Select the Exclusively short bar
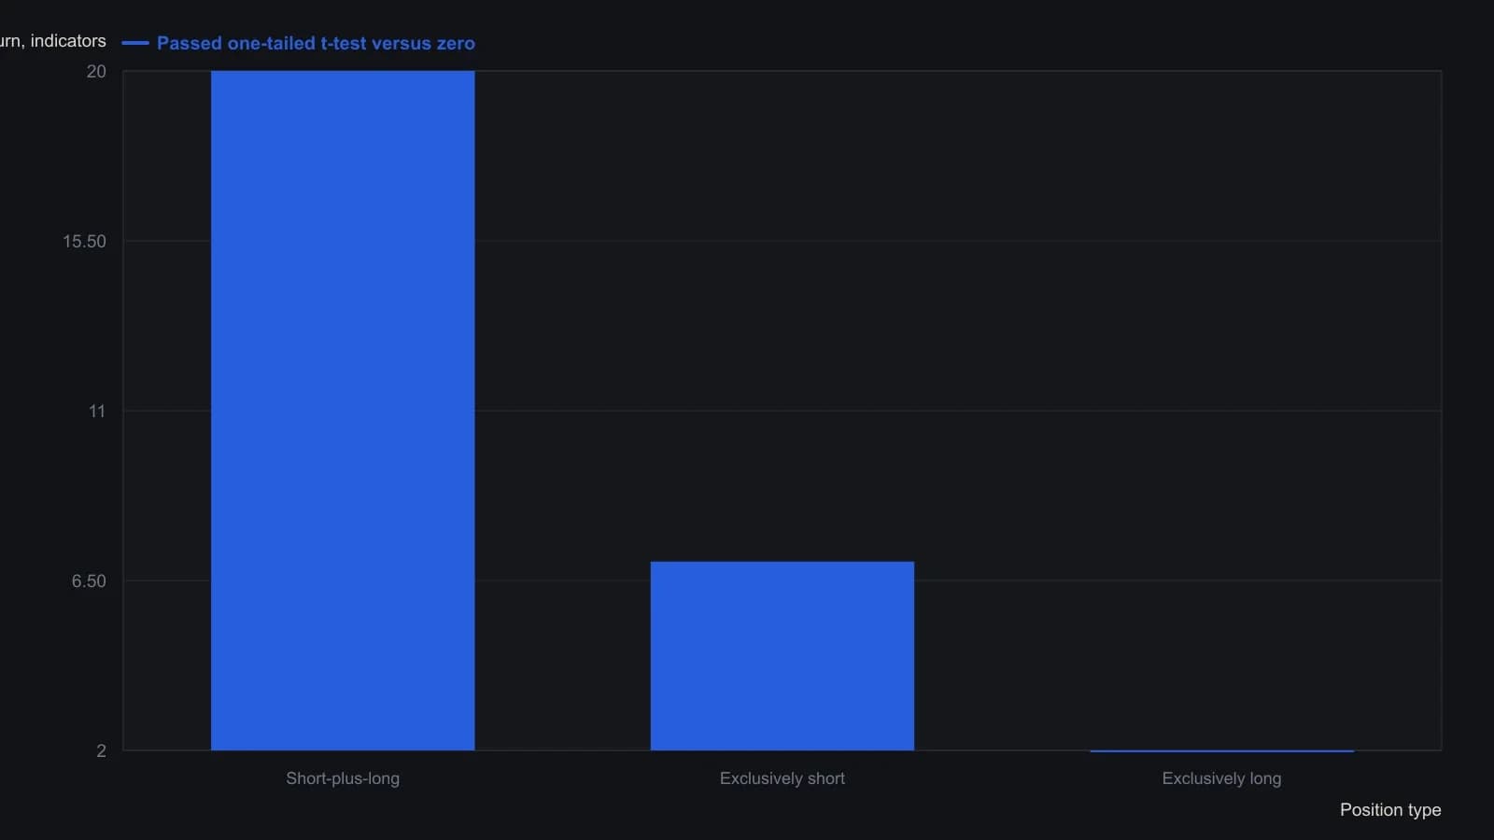This screenshot has width=1494, height=840. [782, 656]
